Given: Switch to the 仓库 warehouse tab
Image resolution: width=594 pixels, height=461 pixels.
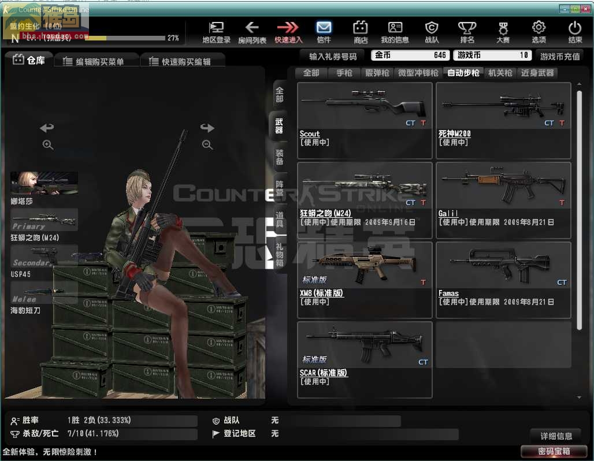Looking at the screenshot, I should (29, 60).
